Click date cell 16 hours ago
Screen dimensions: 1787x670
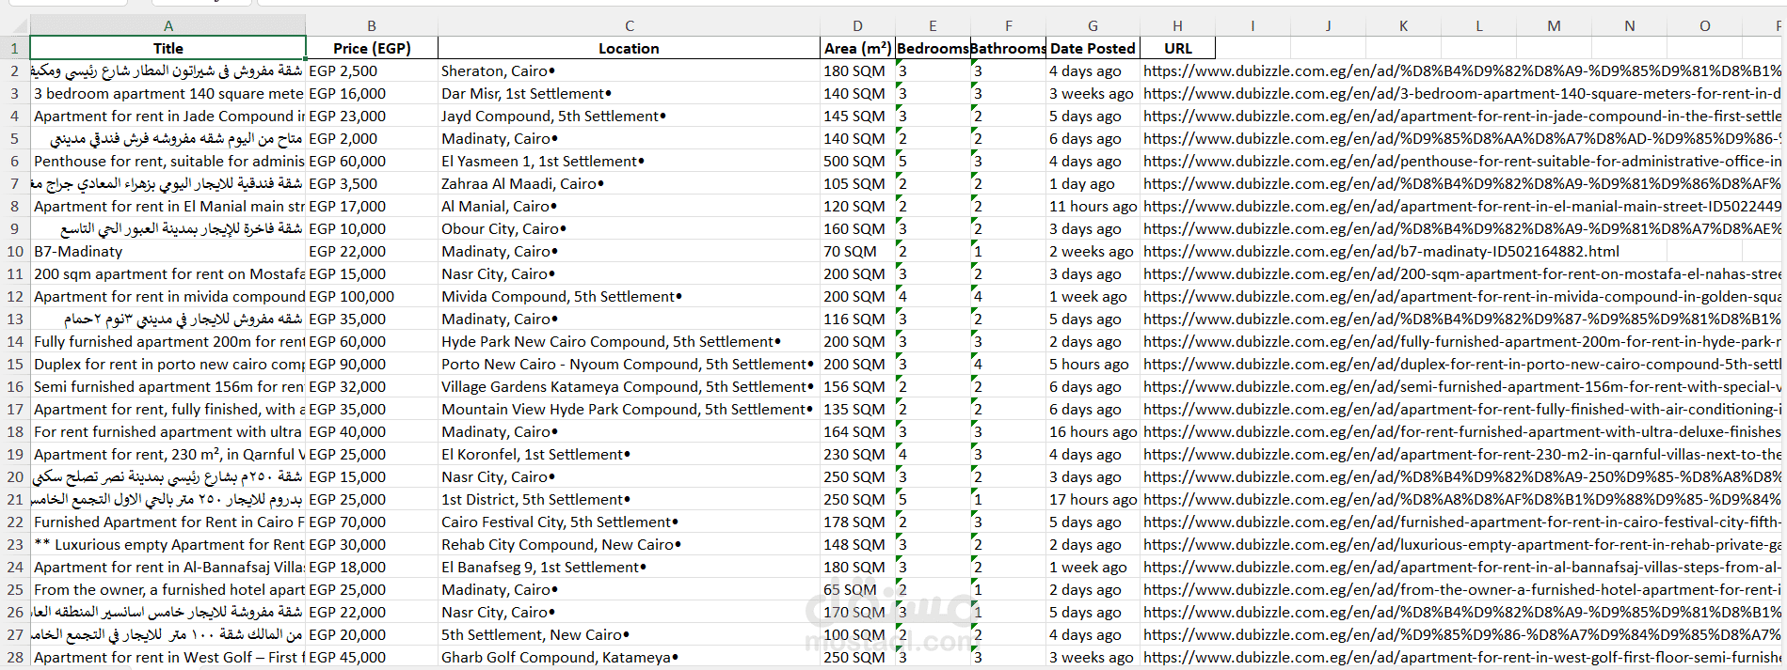[1093, 431]
